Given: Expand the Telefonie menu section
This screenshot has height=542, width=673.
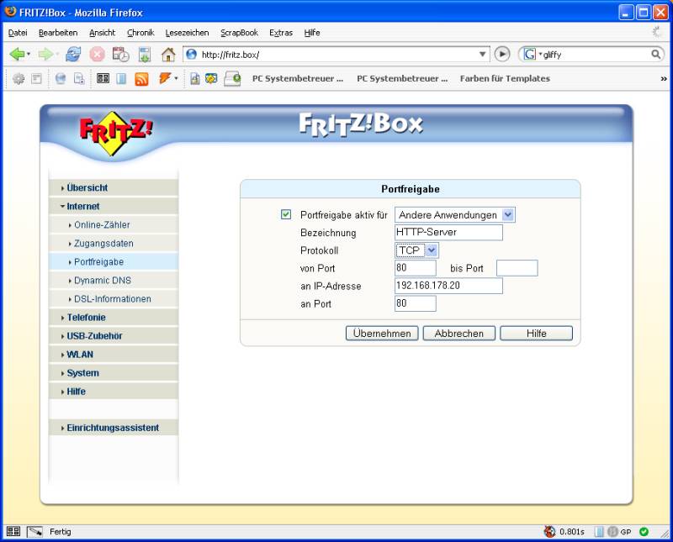Looking at the screenshot, I should (86, 318).
